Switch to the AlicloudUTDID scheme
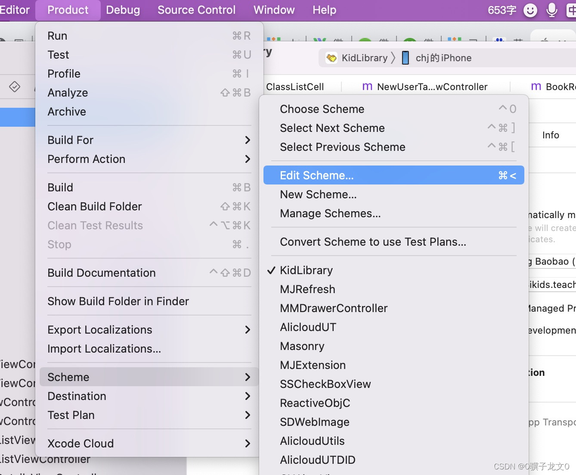 click(393, 460)
